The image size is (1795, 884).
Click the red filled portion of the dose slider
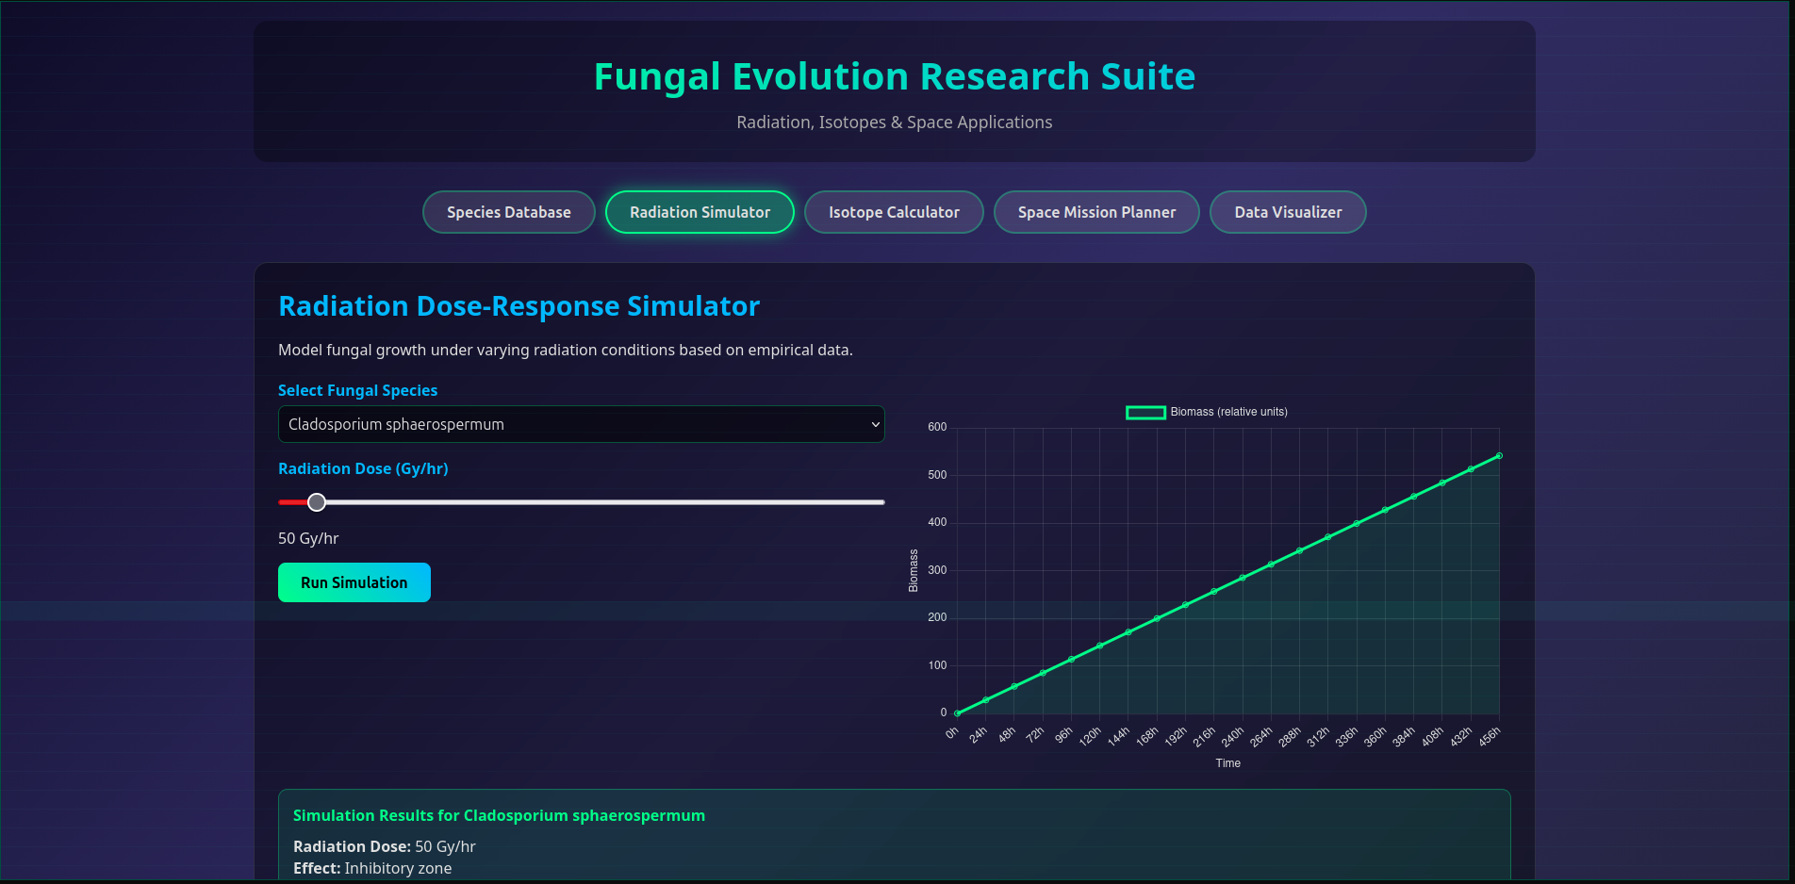click(x=292, y=502)
